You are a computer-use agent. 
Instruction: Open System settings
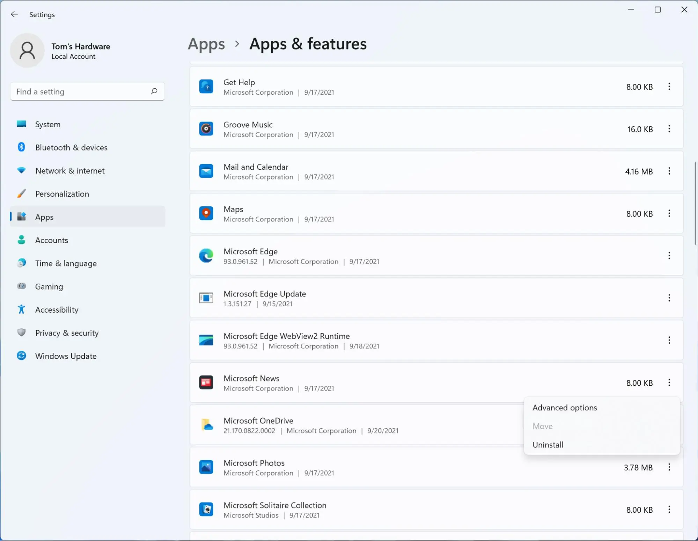click(87, 124)
